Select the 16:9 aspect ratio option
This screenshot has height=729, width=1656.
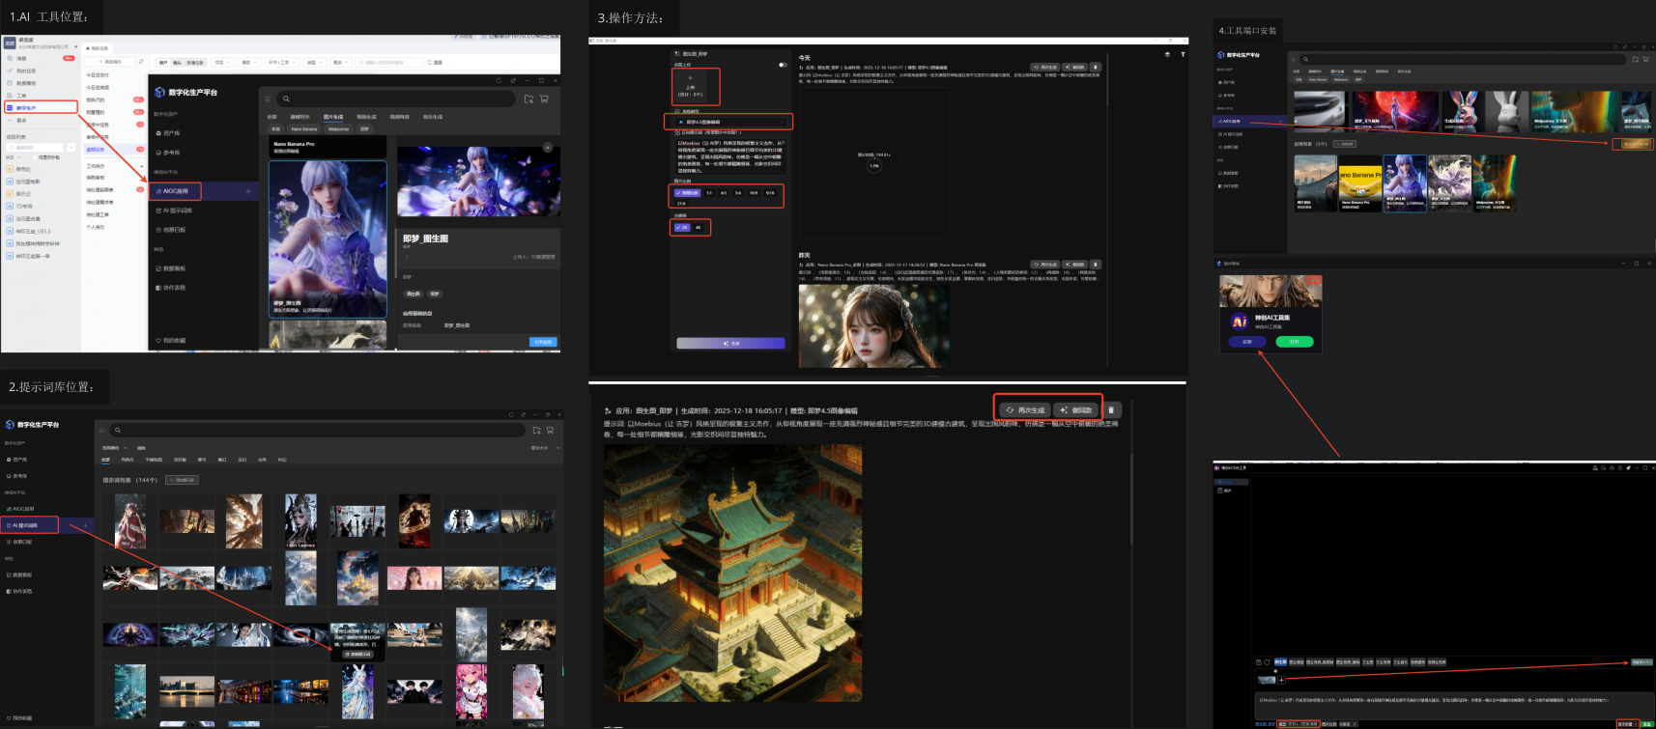coord(754,193)
